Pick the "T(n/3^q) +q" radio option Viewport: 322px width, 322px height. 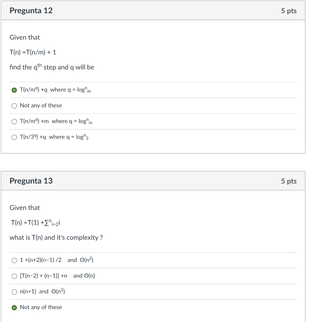point(14,137)
